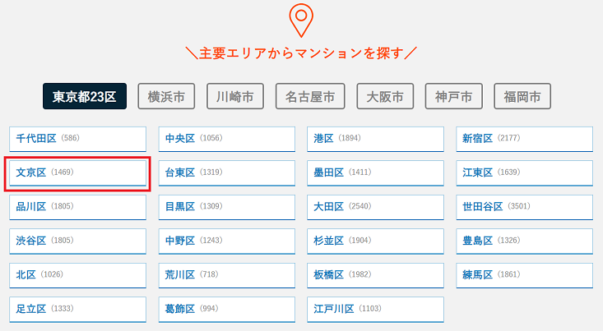603x331 pixels.
Task: Choose 板橋区 (1982) area
Action: point(375,275)
